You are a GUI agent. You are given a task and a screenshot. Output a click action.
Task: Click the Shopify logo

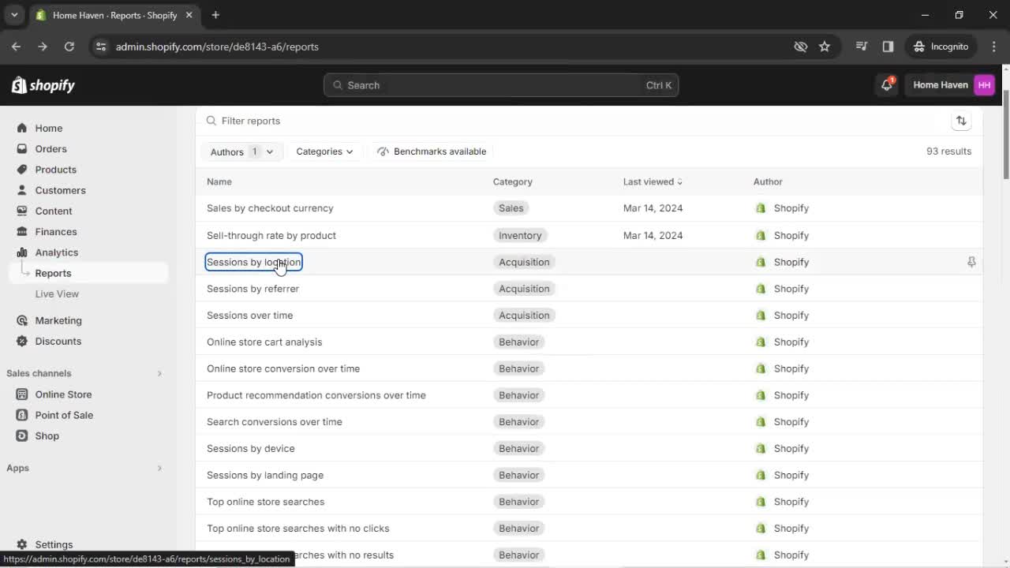tap(43, 85)
